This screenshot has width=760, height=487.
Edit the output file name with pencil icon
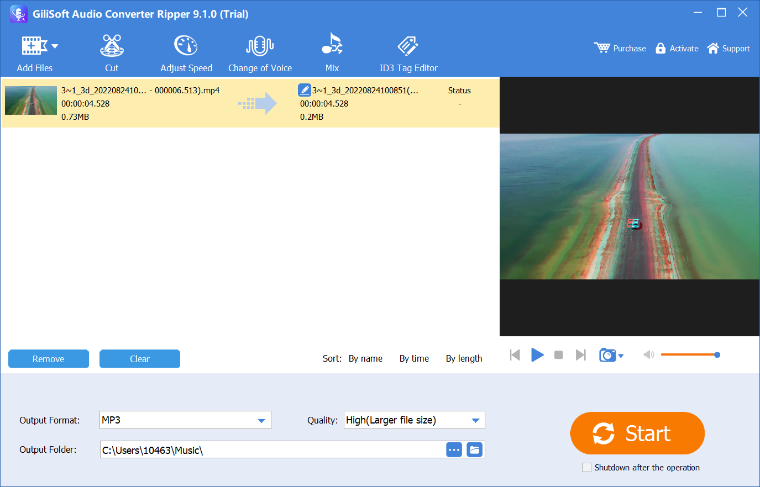[305, 89]
